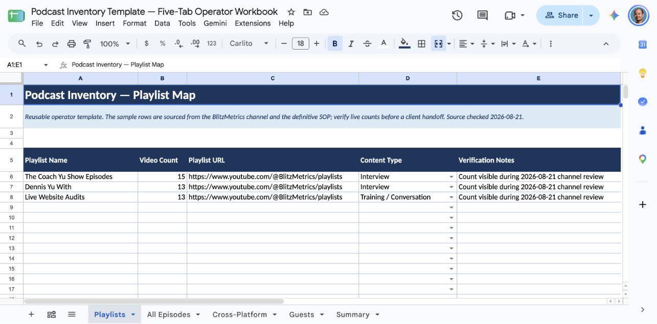Open Share options arrow
657x324 pixels.
point(591,15)
